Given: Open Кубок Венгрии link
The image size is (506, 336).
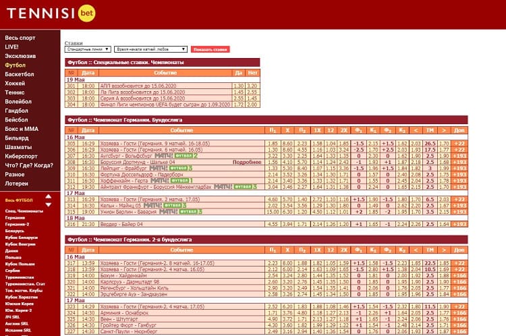Looking at the screenshot, I should click(20, 244).
